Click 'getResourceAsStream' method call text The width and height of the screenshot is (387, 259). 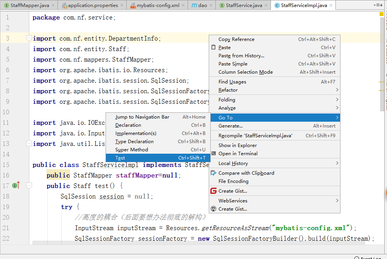235,228
